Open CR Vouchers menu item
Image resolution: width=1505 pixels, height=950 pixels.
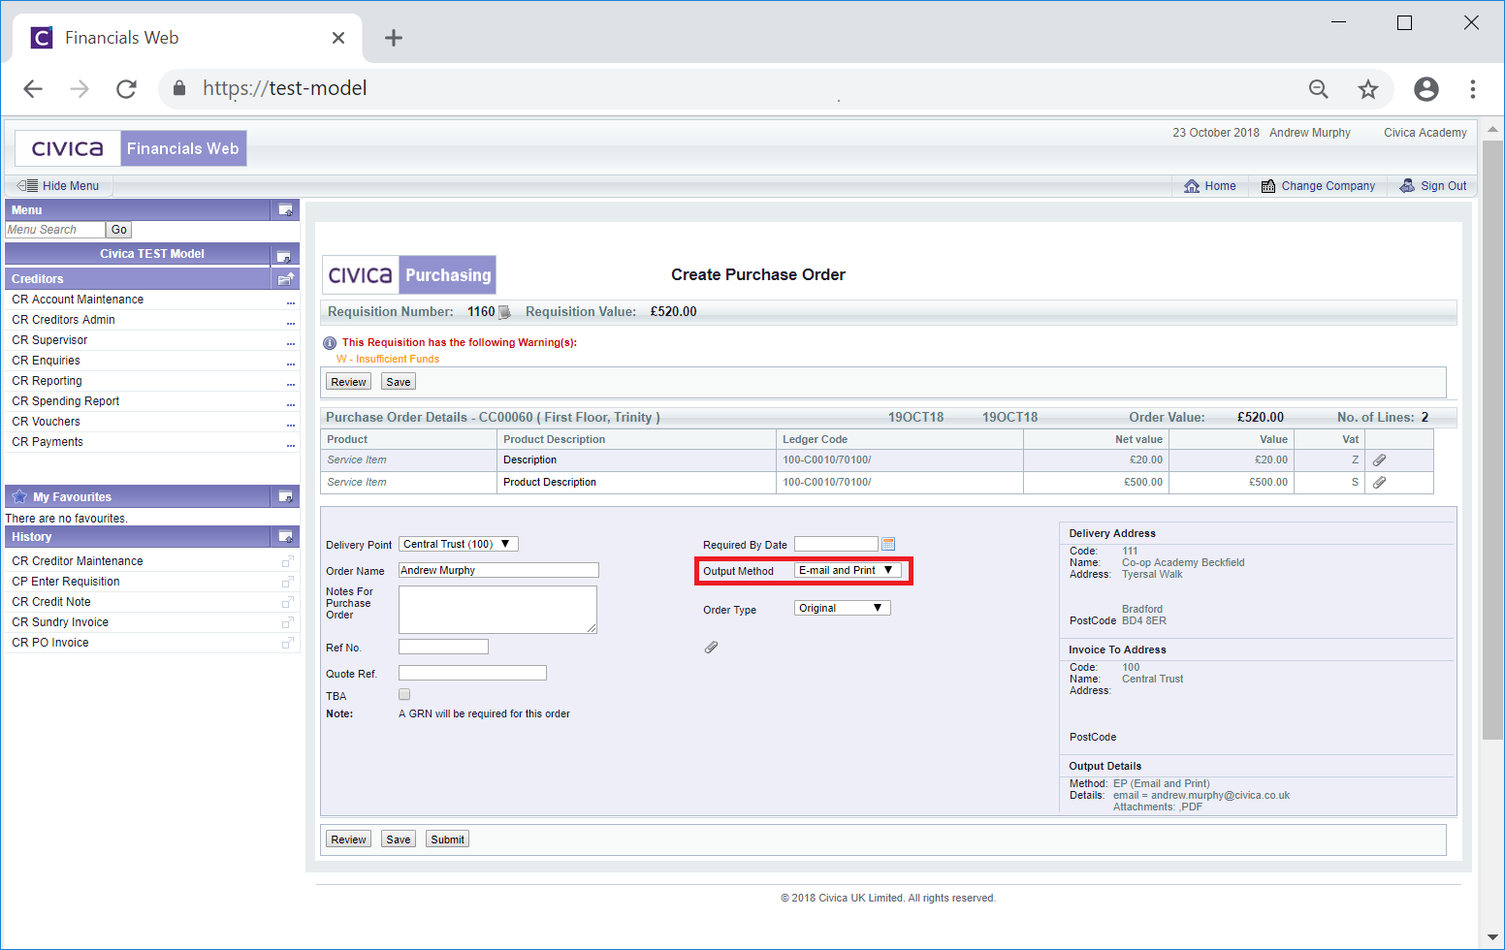(46, 422)
